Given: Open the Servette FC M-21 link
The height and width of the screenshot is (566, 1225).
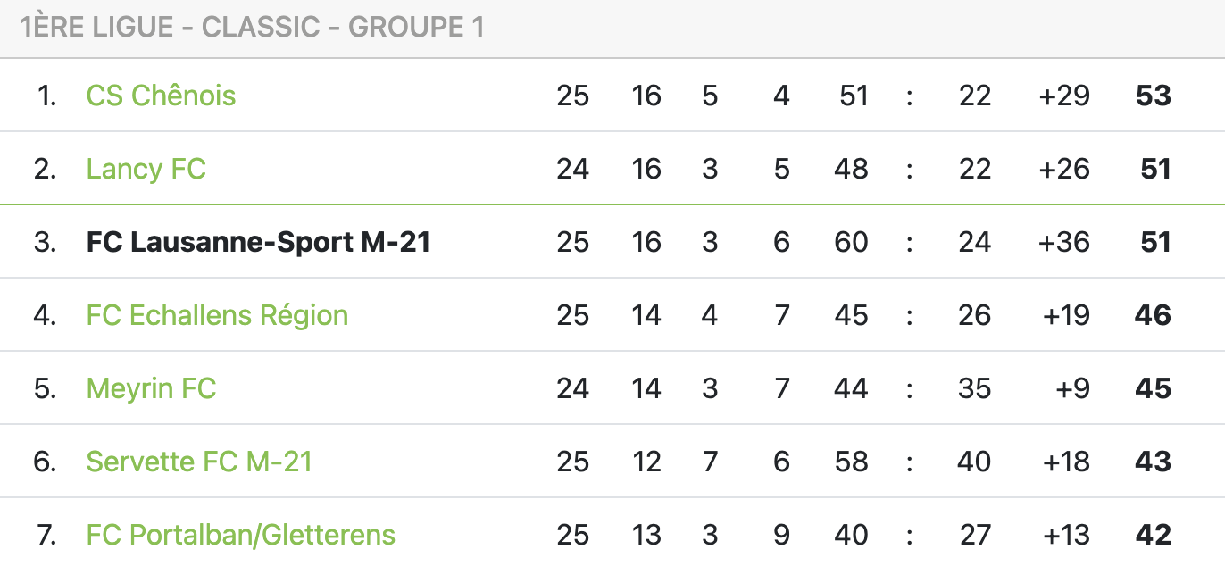Looking at the screenshot, I should click(x=199, y=462).
